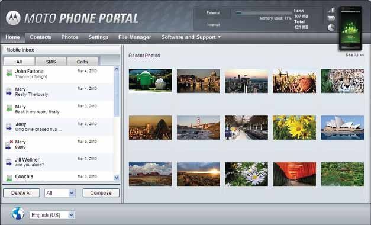This screenshot has width=371, height=225.
Task: Click the Motorola logo icon
Action: [x=13, y=18]
